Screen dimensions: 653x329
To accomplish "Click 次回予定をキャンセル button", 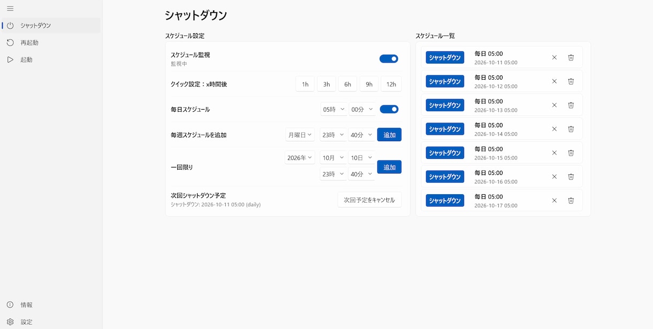I will pos(369,200).
